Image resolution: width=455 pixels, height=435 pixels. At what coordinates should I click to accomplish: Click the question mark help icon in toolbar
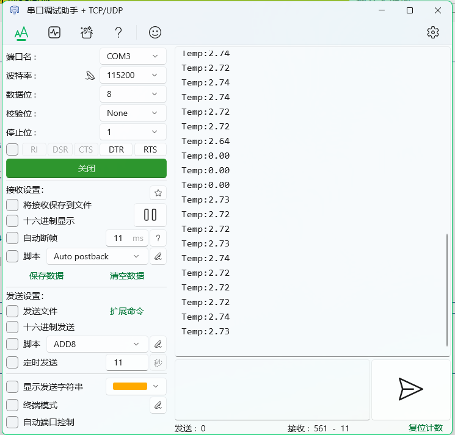[x=119, y=32]
